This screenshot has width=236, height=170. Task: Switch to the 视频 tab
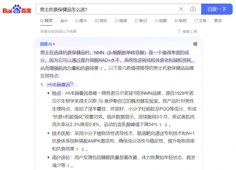121,20
